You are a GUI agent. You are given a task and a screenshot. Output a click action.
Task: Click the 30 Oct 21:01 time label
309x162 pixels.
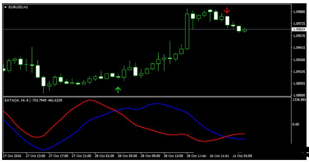(x=219, y=156)
